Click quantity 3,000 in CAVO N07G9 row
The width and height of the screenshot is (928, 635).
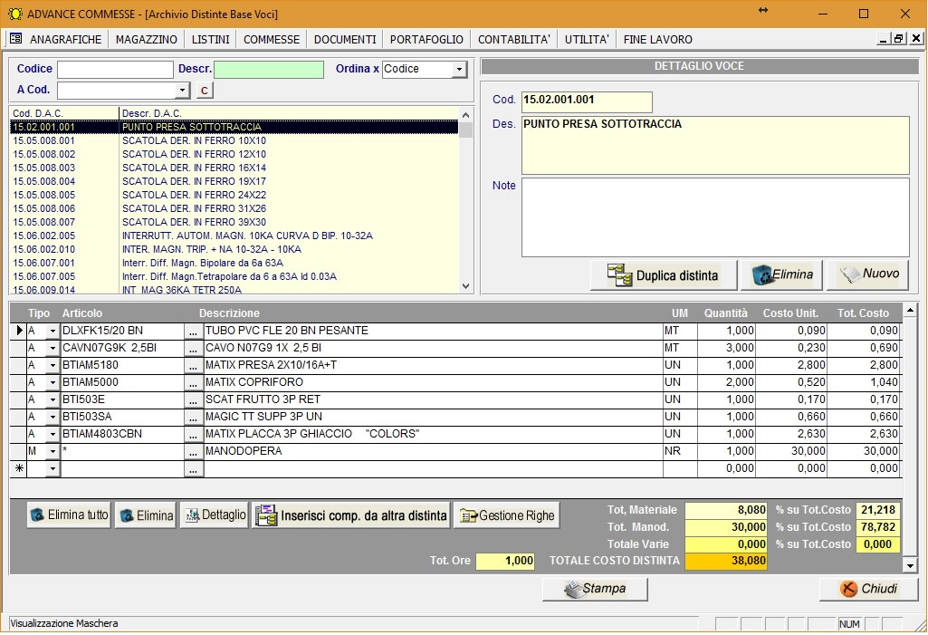point(727,349)
